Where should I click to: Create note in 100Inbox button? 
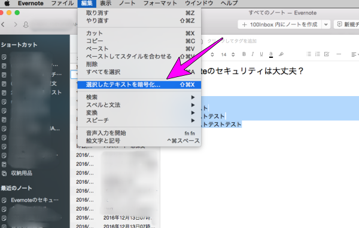click(279, 24)
